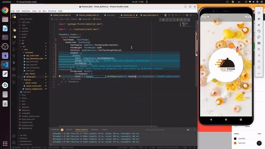Viewport: 265px width, 149px height.
Task: Stop debugging with the red square icon
Action: (x=185, y=20)
